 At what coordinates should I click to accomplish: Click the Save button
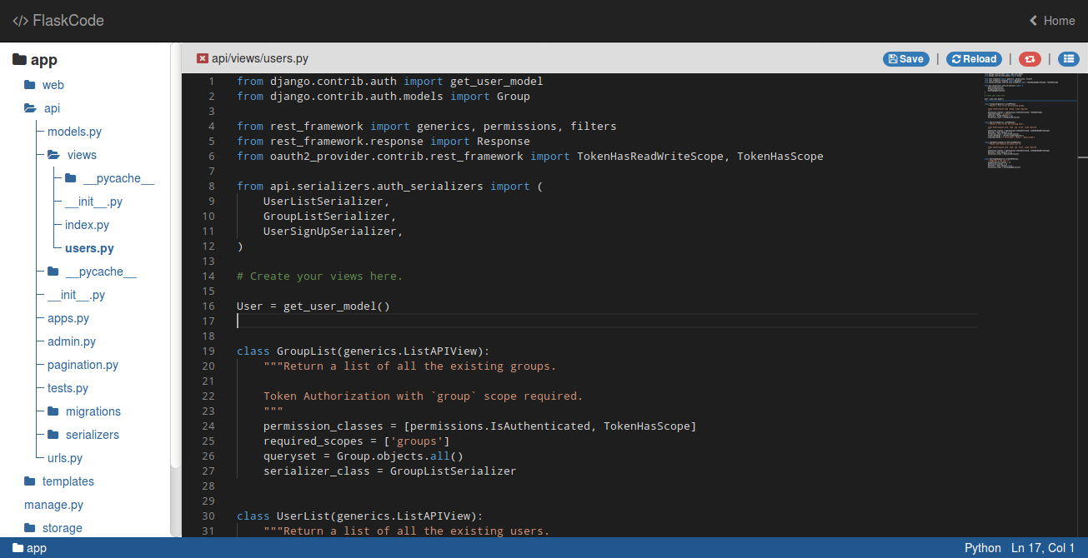(905, 58)
